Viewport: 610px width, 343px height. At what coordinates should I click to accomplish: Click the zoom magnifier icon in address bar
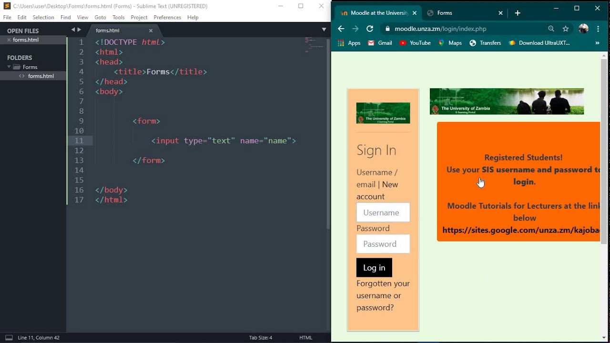tap(551, 29)
